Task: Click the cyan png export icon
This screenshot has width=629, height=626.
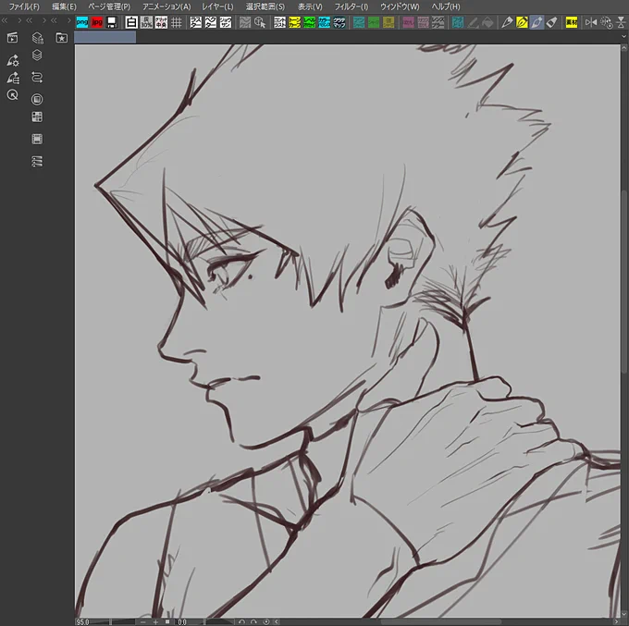Action: click(82, 22)
